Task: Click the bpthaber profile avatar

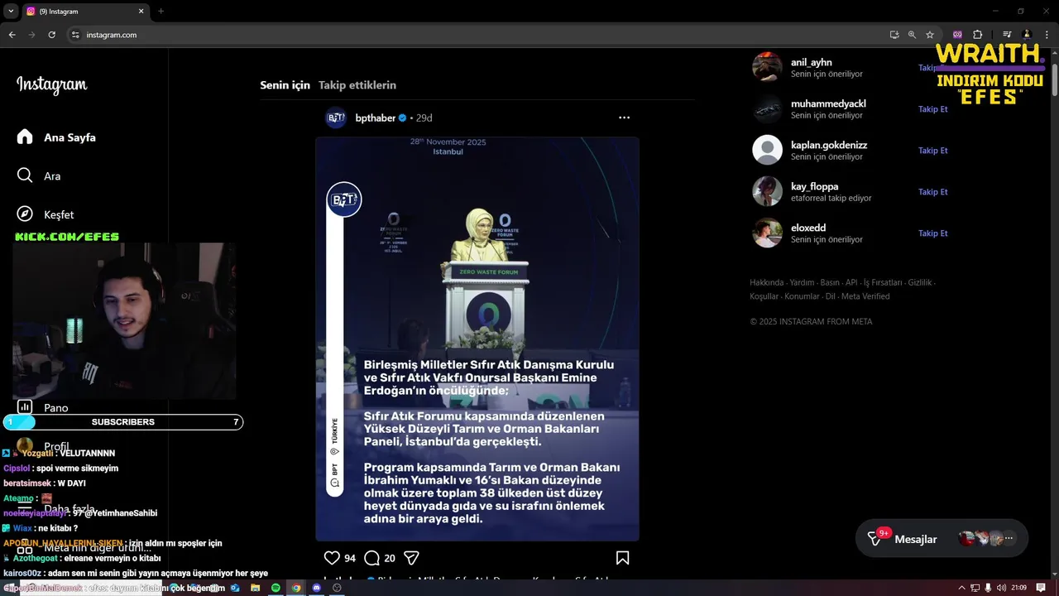Action: [336, 118]
